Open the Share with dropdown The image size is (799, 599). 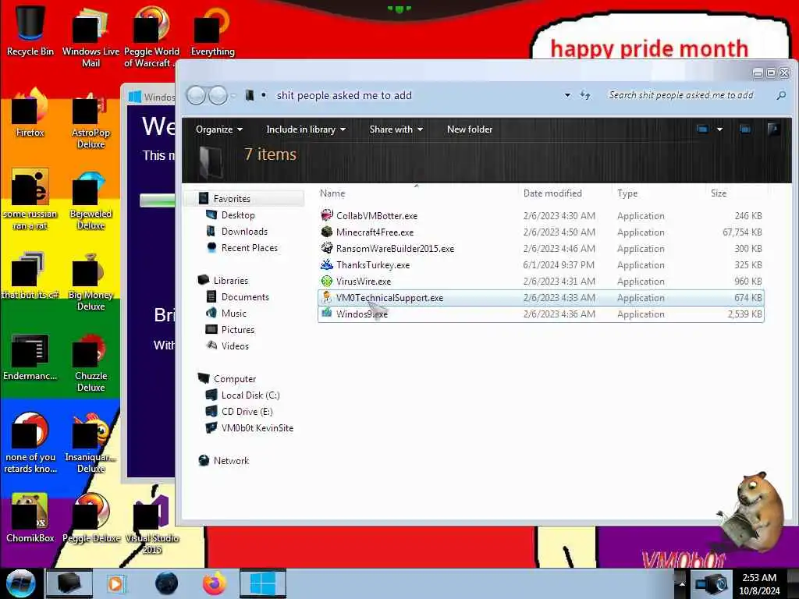pos(396,129)
